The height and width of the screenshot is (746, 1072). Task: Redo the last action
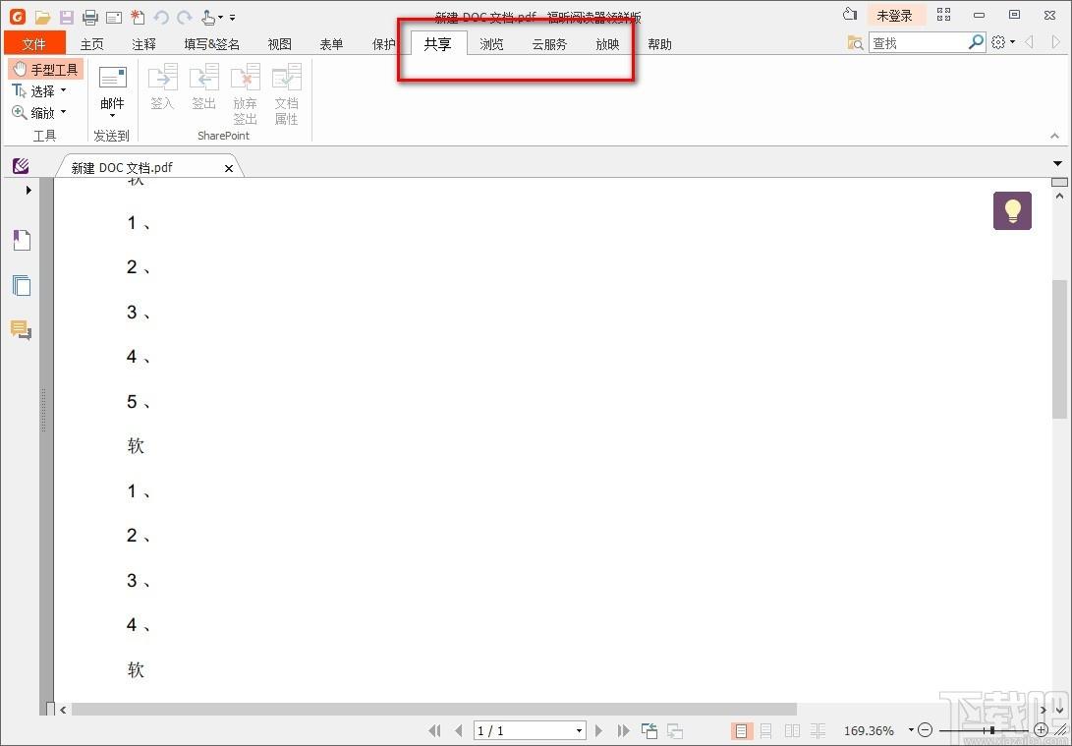pyautogui.click(x=184, y=17)
